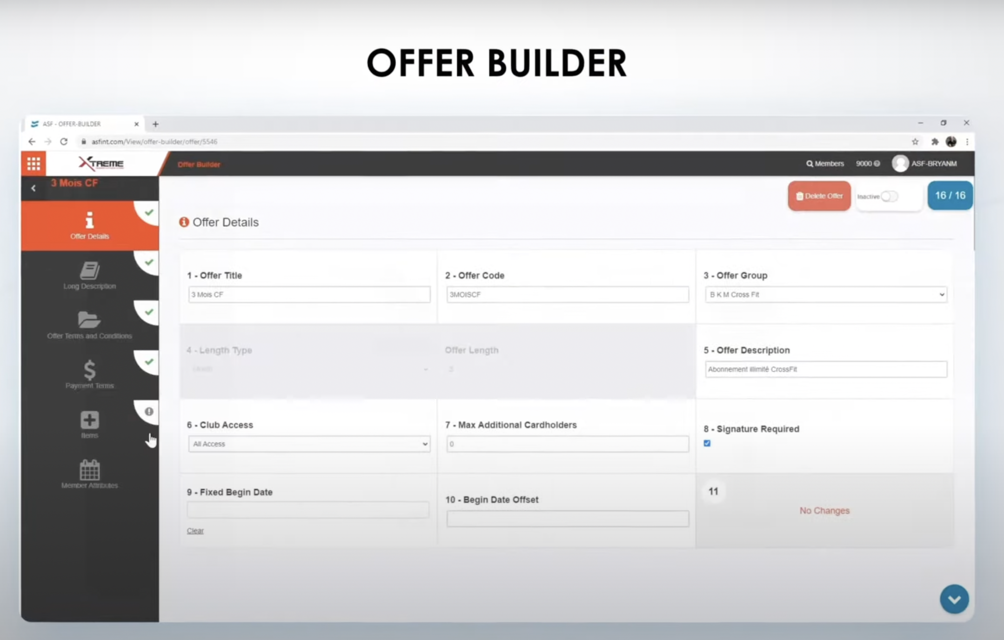Click the Delete Offer button
Screen dimensions: 1004x640
coord(818,196)
